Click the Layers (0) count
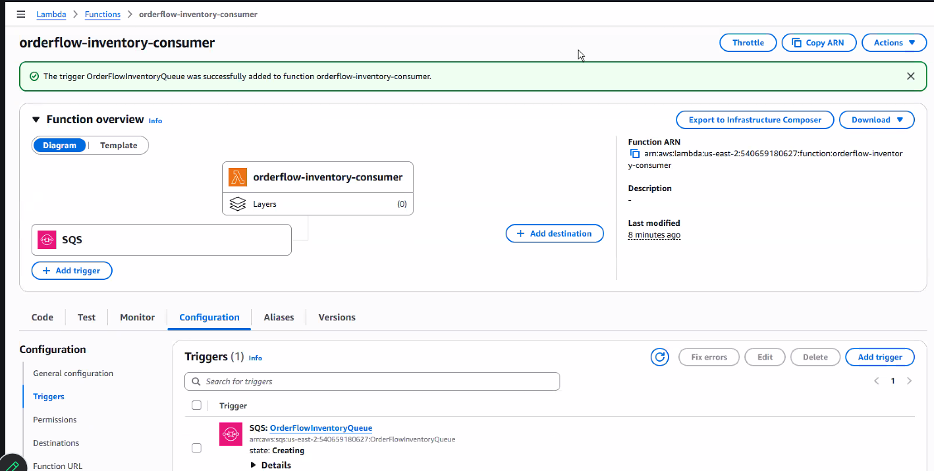 [402, 204]
